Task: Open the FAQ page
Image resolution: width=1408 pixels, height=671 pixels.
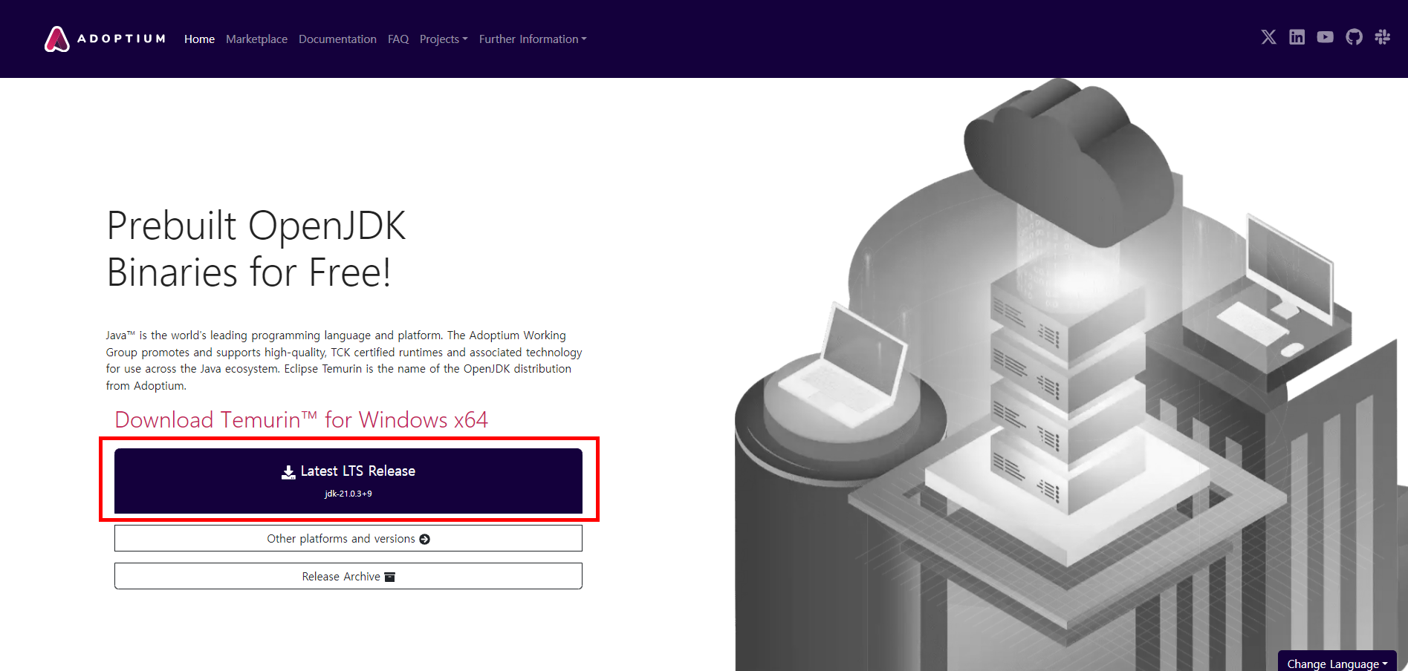Action: [398, 39]
